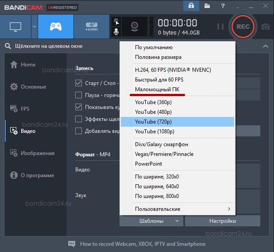274x252 pixels.
Task: Choose YouTube (360p) preset
Action: pos(178,102)
